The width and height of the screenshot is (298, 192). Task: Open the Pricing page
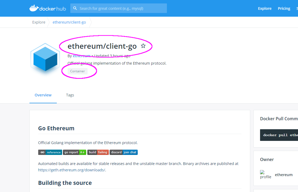(284, 8)
